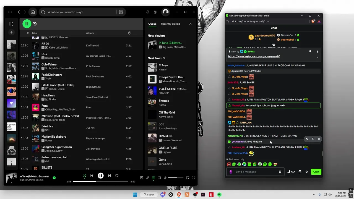
Task: Open Liked Songs purple heart playlist
Action: click(x=11, y=103)
